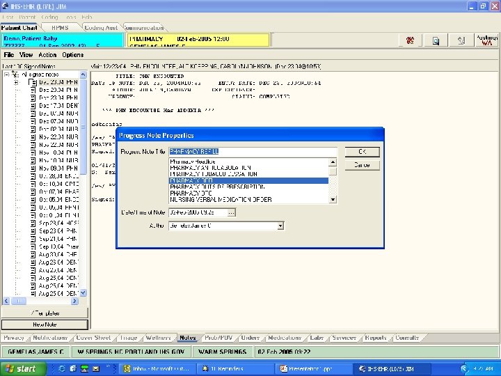The image size is (501, 376).
Task: Open the Reminders taskbar button
Action: 235,368
